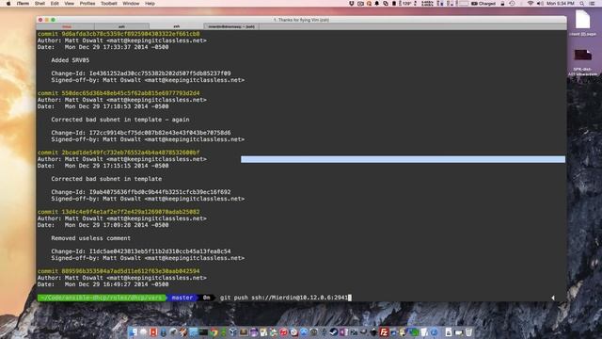Open the iTerm application menu
This screenshot has width=602, height=339.
pos(23,4)
